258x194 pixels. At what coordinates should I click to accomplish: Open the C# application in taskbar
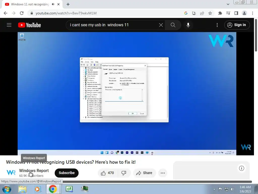pyautogui.click(x=69, y=189)
